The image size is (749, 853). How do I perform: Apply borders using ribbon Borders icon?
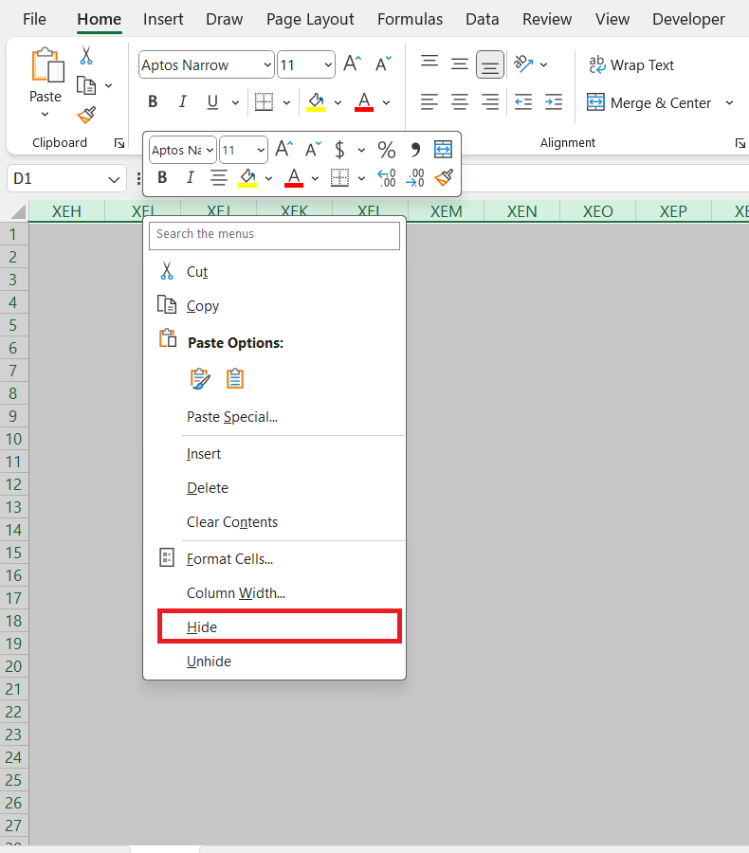pyautogui.click(x=264, y=101)
